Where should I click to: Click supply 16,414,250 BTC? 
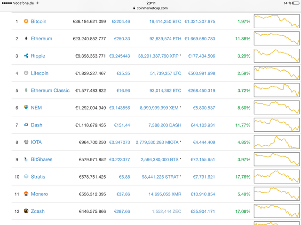coord(165,22)
